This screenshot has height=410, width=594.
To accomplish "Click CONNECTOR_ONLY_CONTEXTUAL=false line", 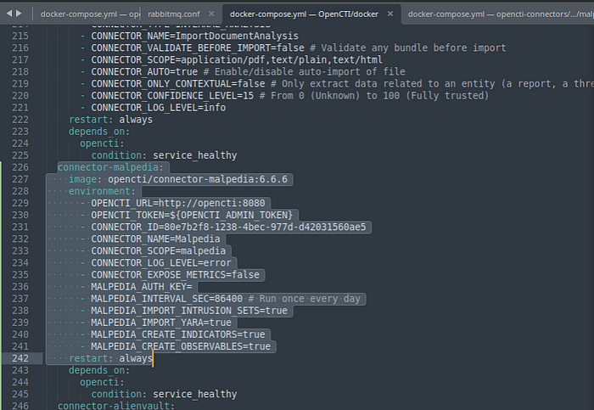I will point(178,84).
